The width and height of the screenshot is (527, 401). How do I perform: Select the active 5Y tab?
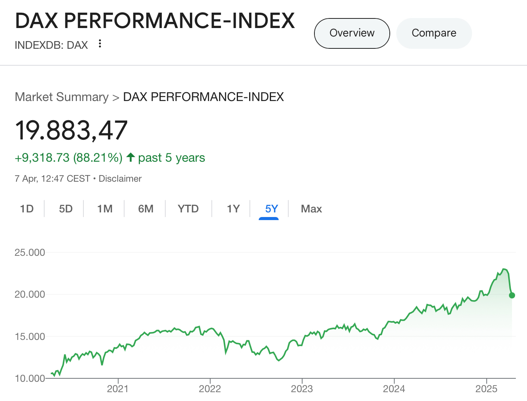click(271, 209)
